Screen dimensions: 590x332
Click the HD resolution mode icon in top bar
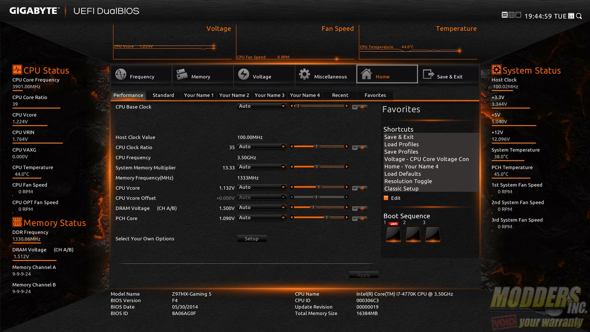505,15
